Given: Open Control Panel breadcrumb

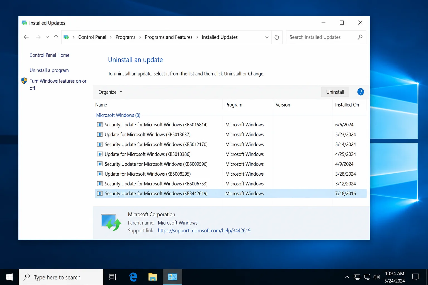Looking at the screenshot, I should [x=92, y=37].
